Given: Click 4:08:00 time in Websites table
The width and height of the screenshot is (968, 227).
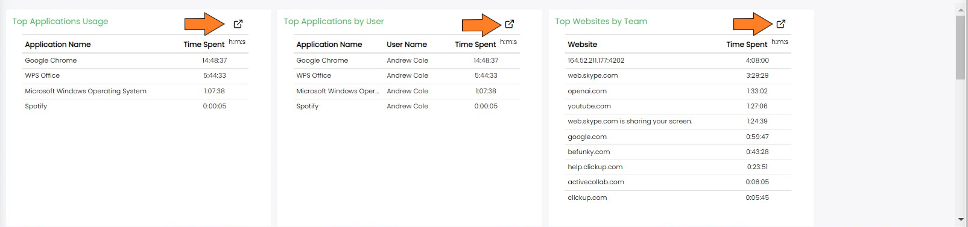Looking at the screenshot, I should [x=758, y=60].
